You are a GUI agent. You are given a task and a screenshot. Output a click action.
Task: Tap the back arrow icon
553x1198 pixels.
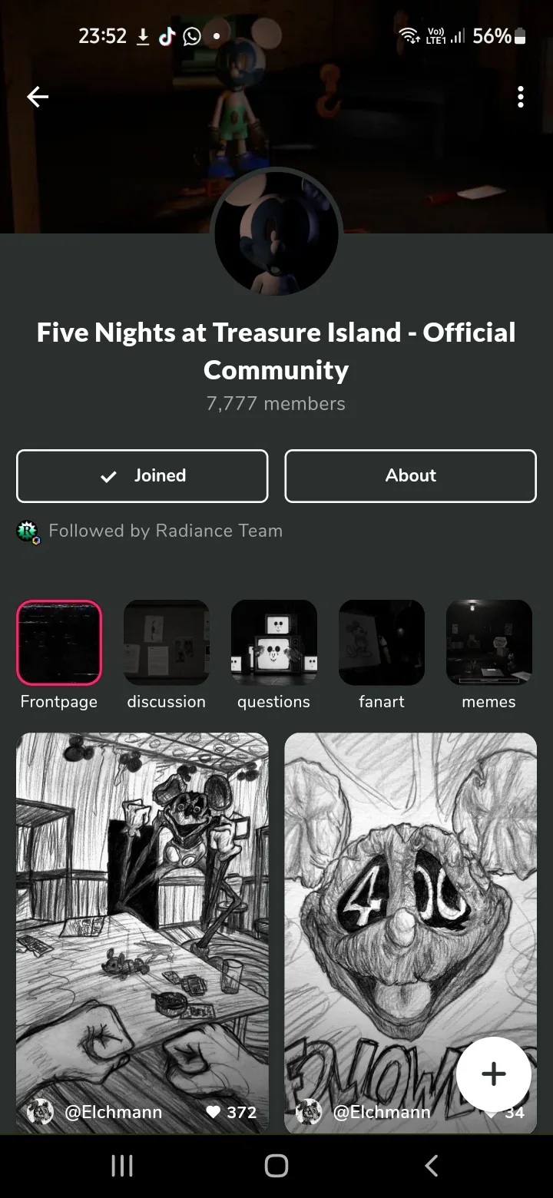(38, 97)
